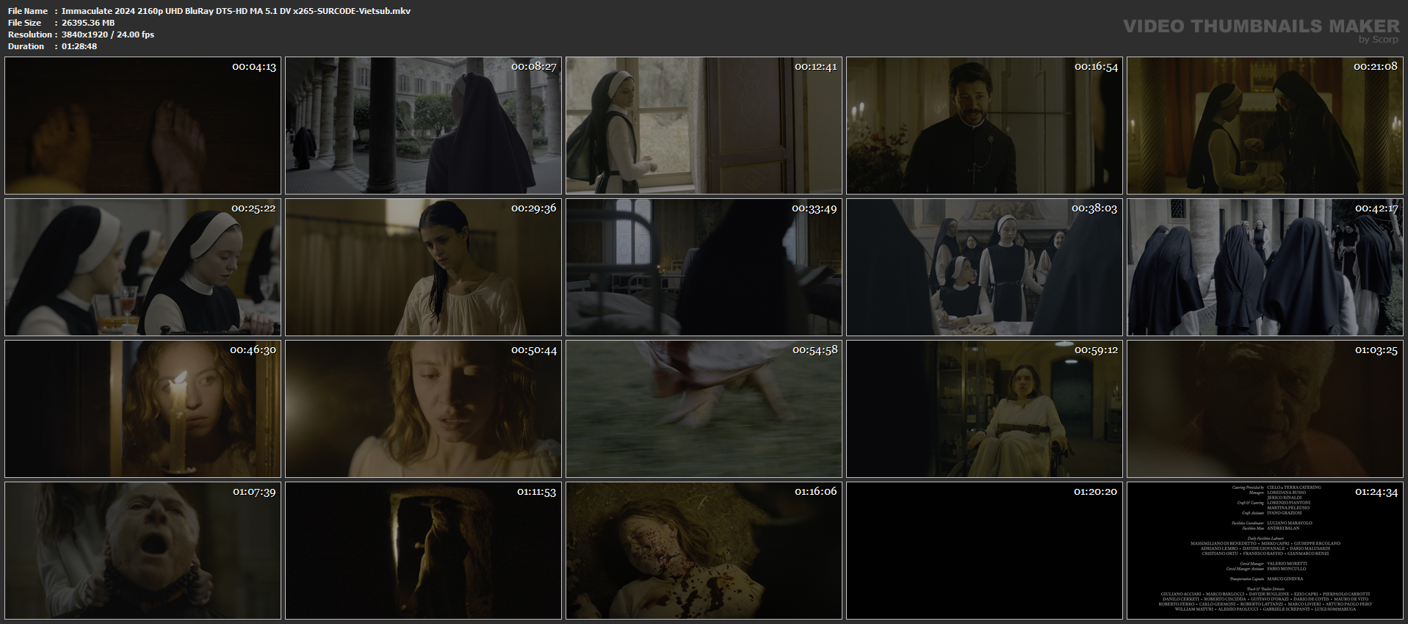The height and width of the screenshot is (624, 1408).
Task: Click the thumbnail at 00:25:22
Action: click(x=143, y=267)
